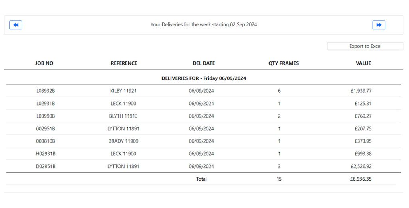Click the Total label in footer row
409x208 pixels.
[x=201, y=179]
